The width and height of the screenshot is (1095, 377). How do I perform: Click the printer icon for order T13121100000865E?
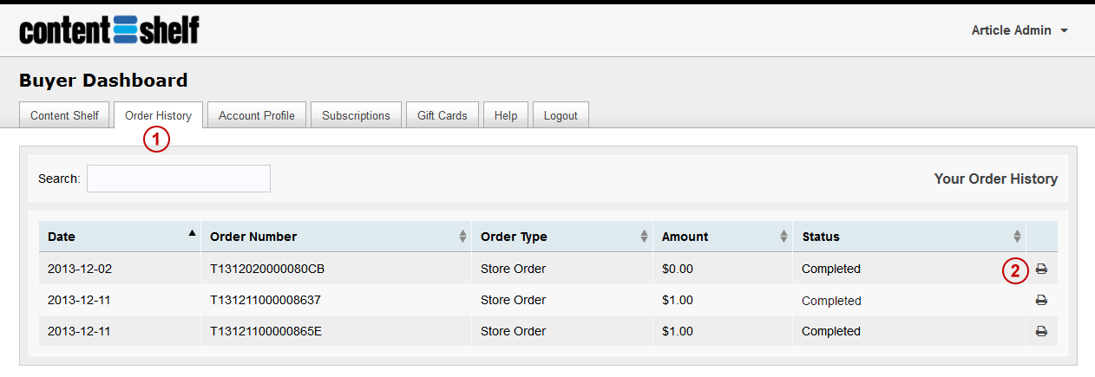coord(1041,331)
